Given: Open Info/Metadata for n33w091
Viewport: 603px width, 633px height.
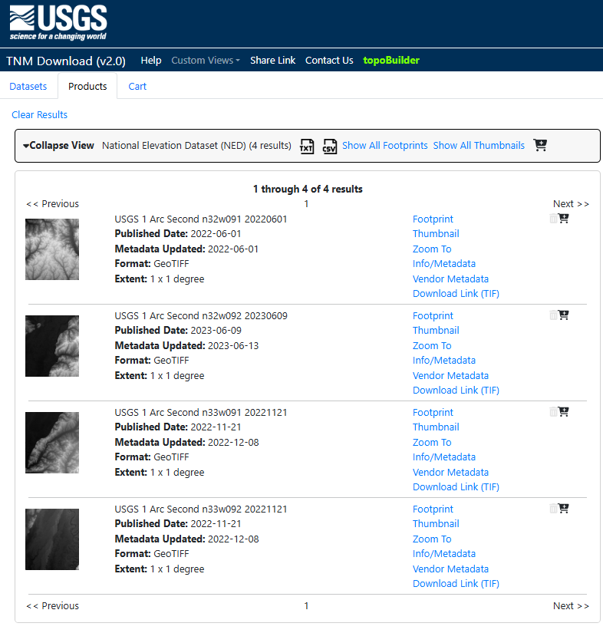Looking at the screenshot, I should 444,457.
